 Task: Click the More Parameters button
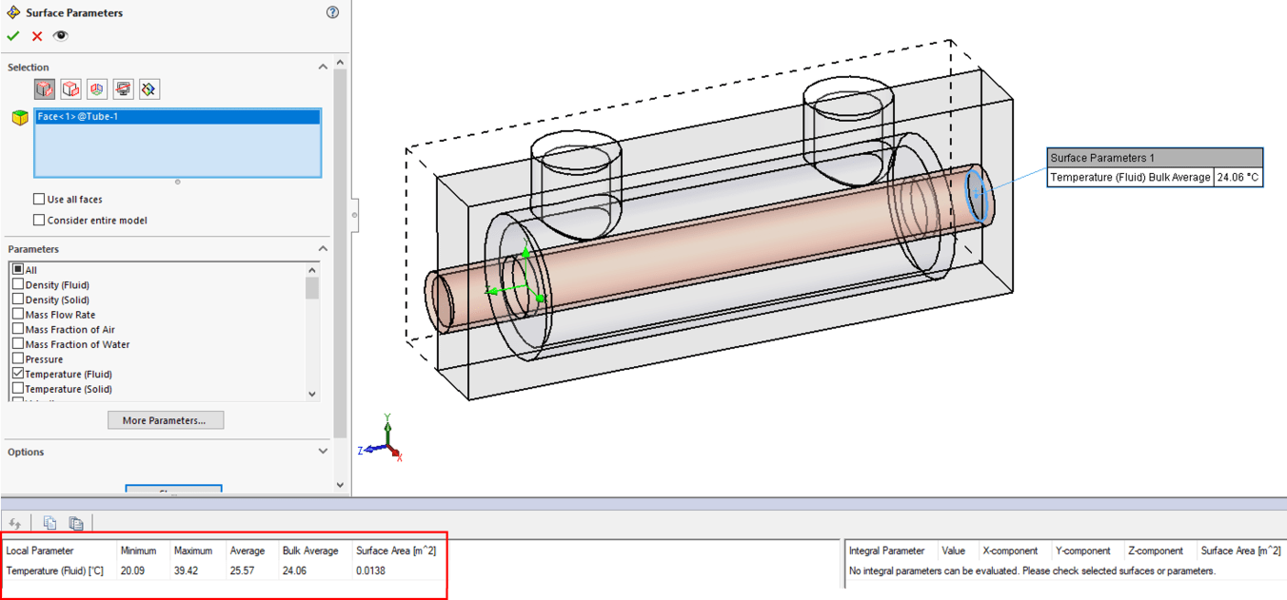tap(166, 419)
